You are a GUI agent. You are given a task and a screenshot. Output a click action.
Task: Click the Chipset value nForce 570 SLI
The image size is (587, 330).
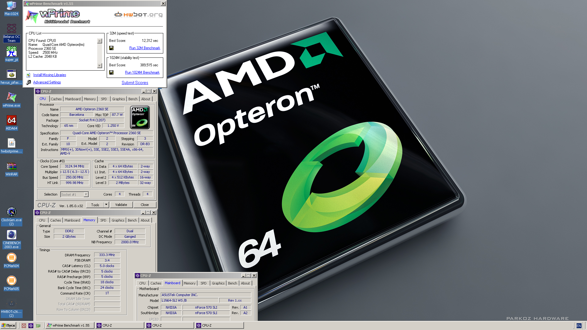(x=206, y=307)
